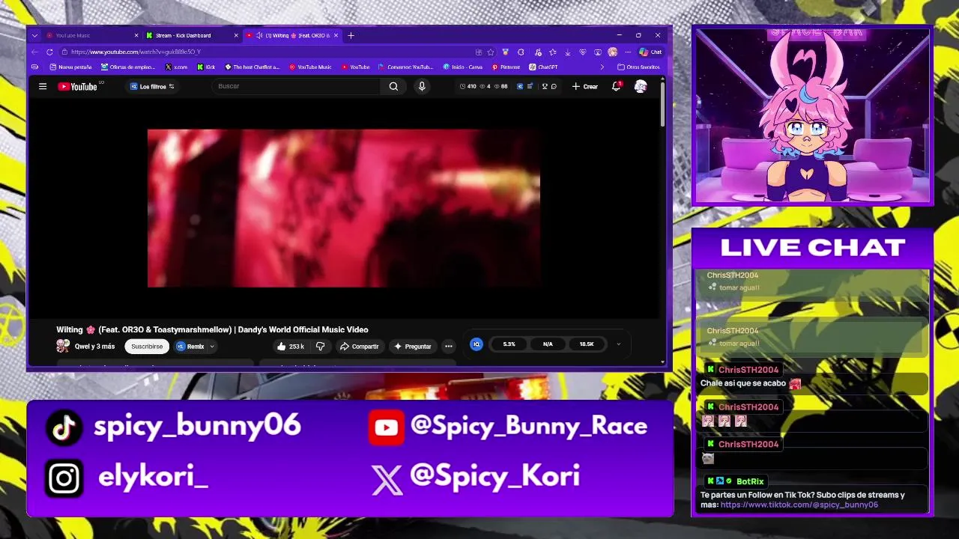The image size is (959, 539).
Task: Click the browser address bar URL
Action: click(136, 52)
